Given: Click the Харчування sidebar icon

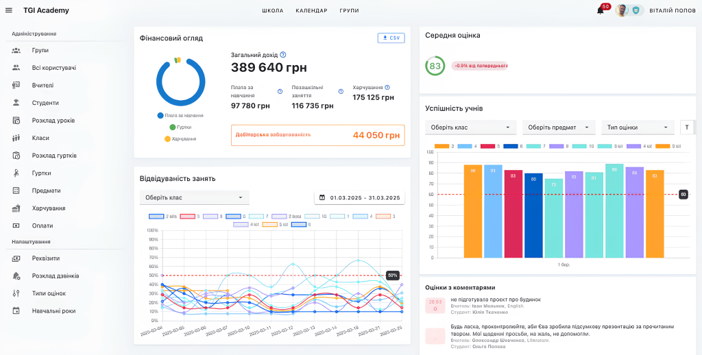Looking at the screenshot, I should pyautogui.click(x=16, y=208).
